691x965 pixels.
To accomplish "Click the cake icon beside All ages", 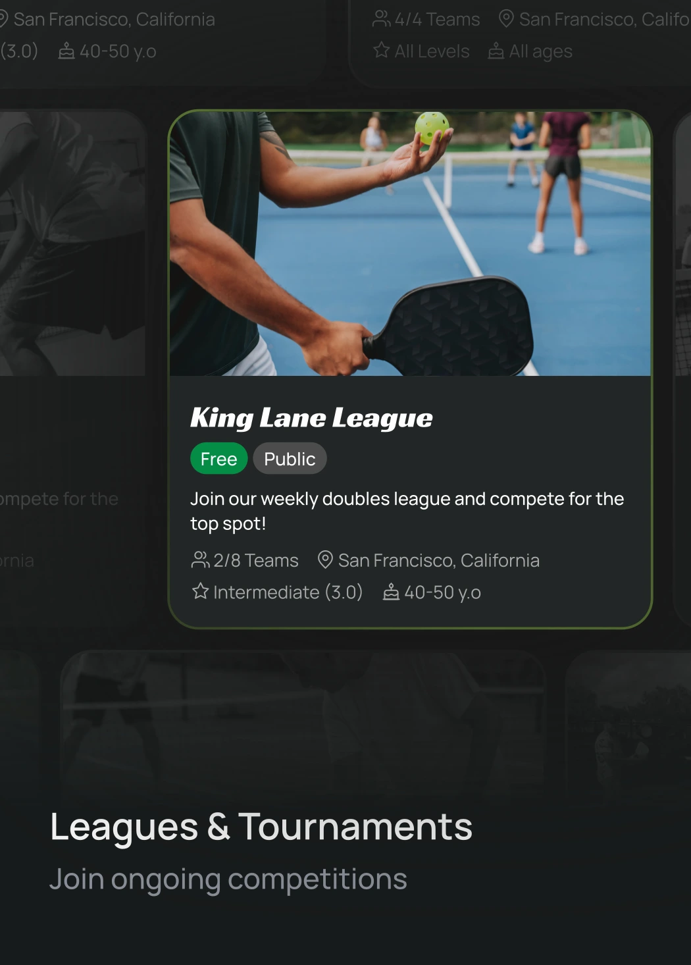I will 496,51.
